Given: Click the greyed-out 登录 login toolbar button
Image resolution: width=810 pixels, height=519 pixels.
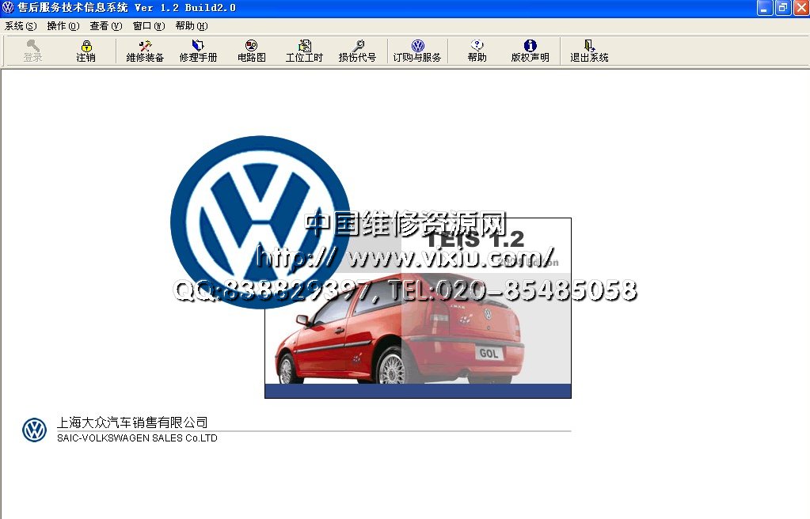Looking at the screenshot, I should point(32,51).
